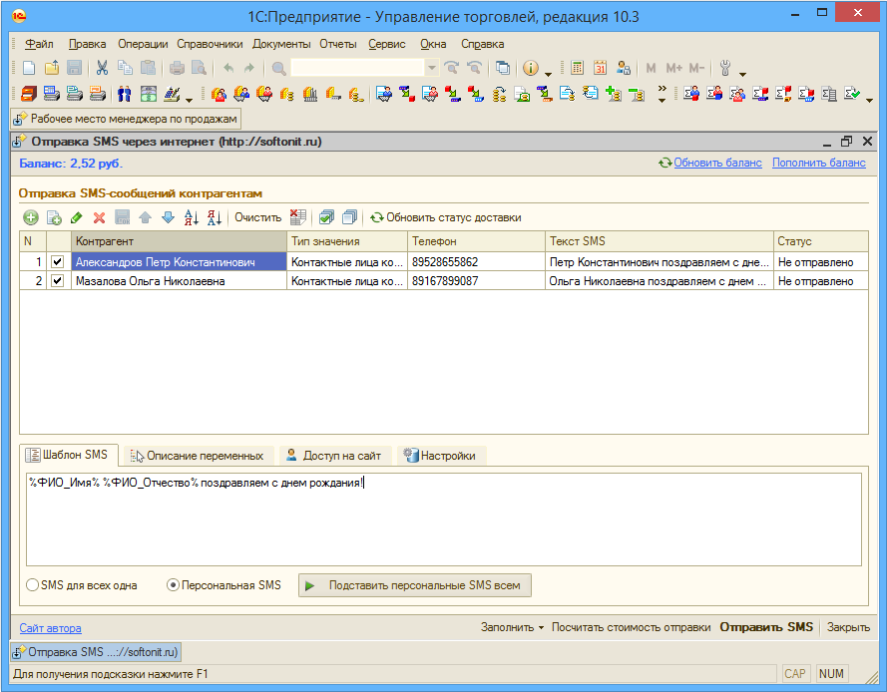The height and width of the screenshot is (692, 887).
Task: Click the user lock icon in the toolbar
Action: 623,69
